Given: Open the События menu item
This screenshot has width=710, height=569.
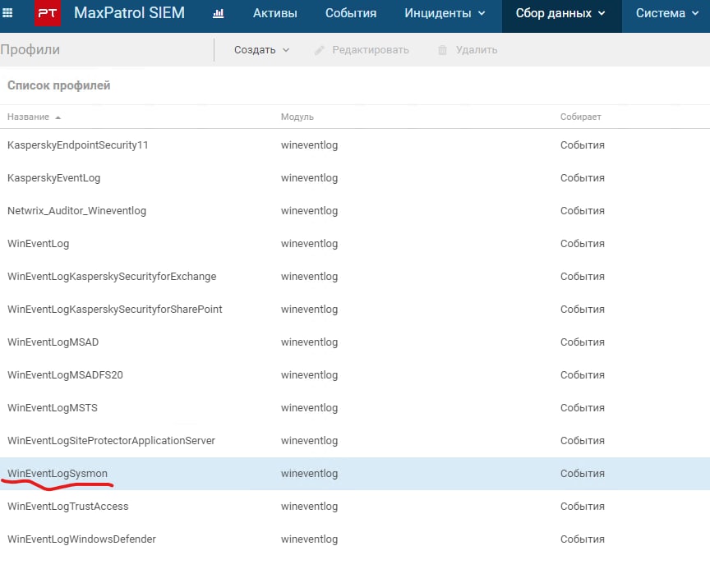Looking at the screenshot, I should (x=351, y=13).
